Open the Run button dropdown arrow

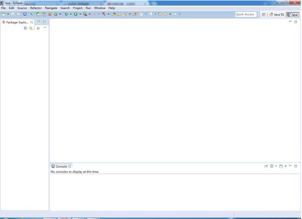pyautogui.click(x=80, y=15)
